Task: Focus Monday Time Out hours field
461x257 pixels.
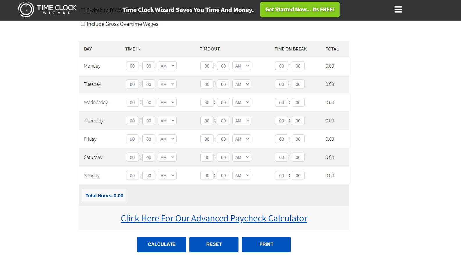Action: [x=207, y=66]
